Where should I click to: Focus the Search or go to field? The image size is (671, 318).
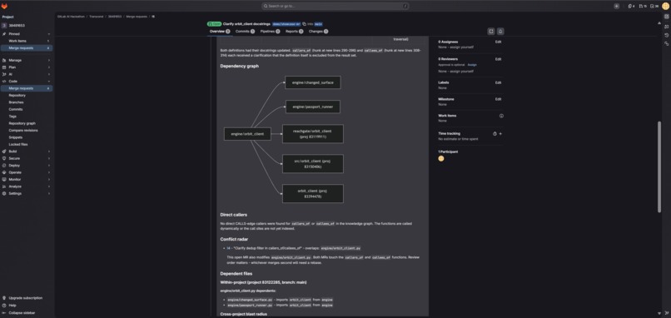[x=335, y=6]
